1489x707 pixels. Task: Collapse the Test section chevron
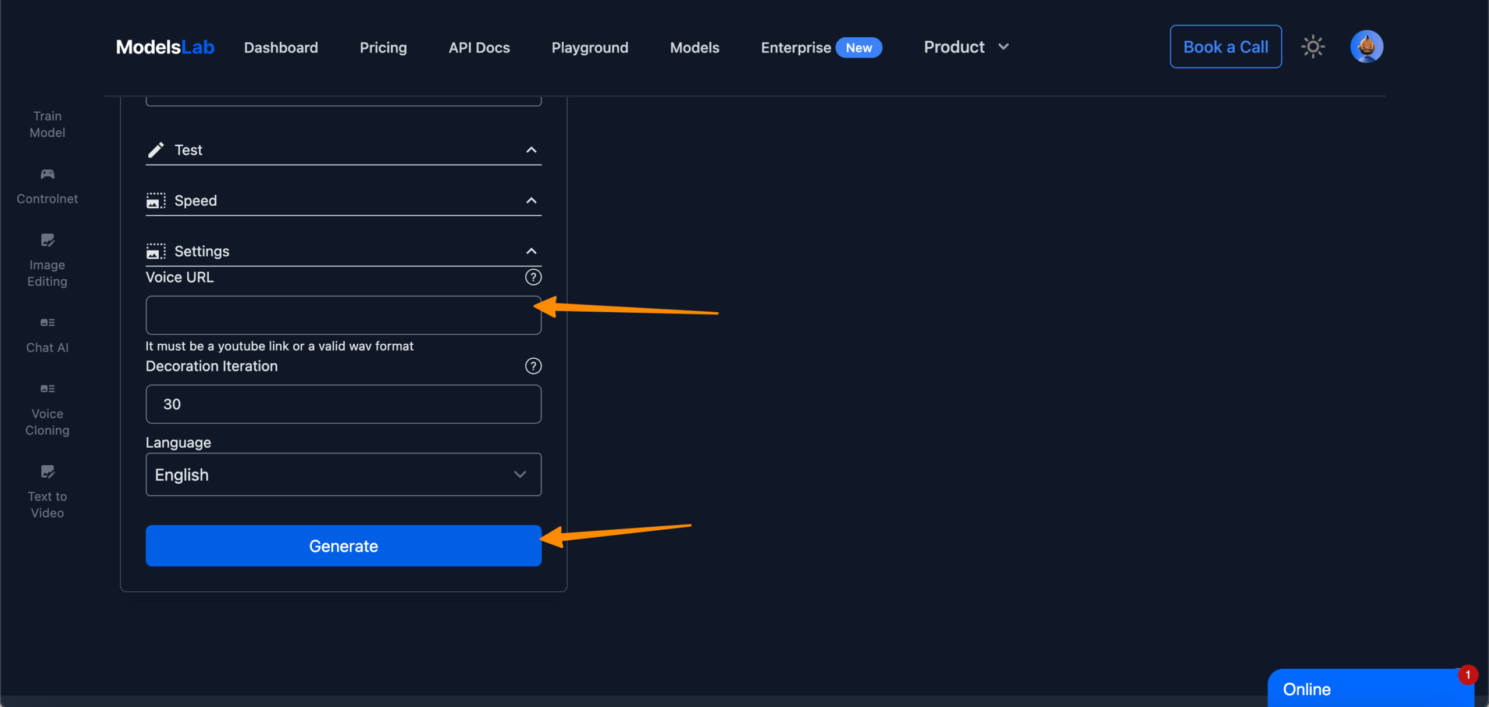pos(531,150)
